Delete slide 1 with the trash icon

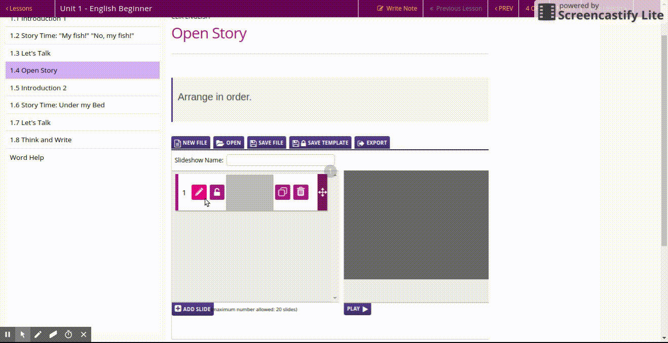click(x=301, y=192)
